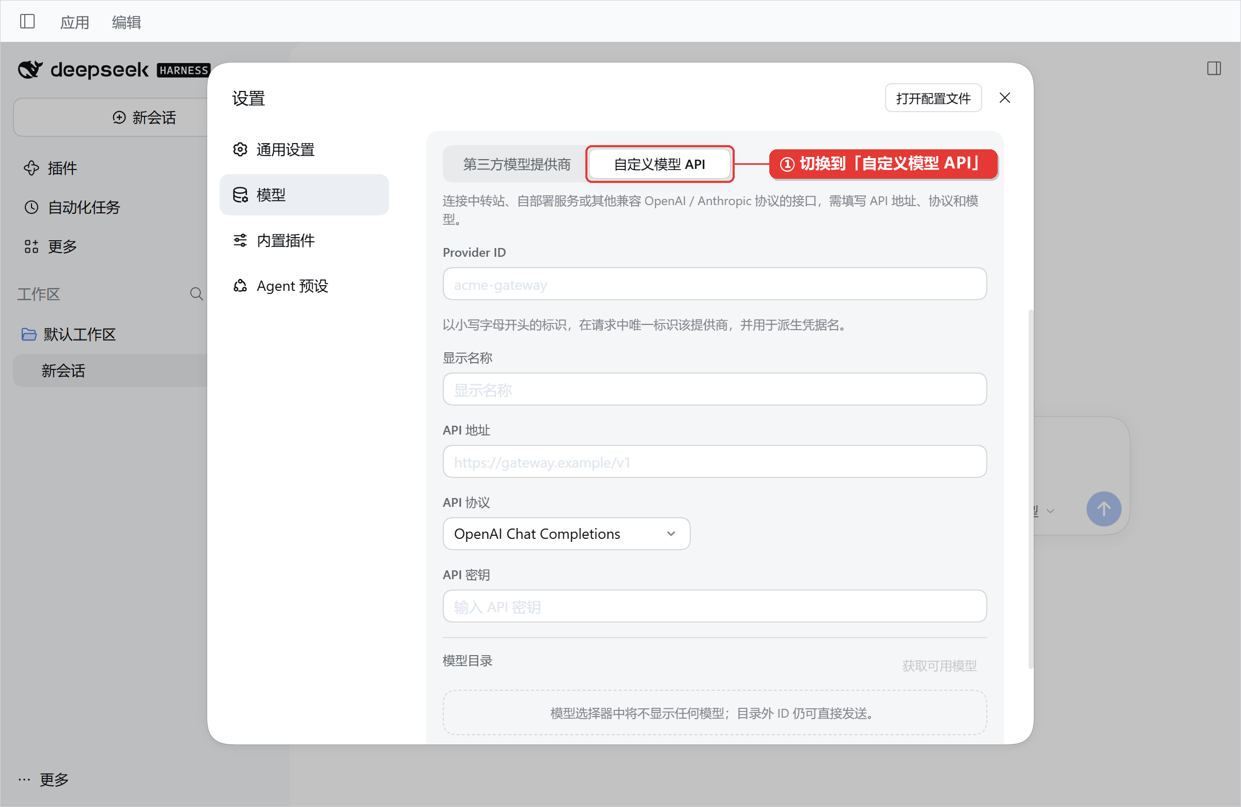
Task: Focus the 显示名称 input field
Action: pos(715,390)
